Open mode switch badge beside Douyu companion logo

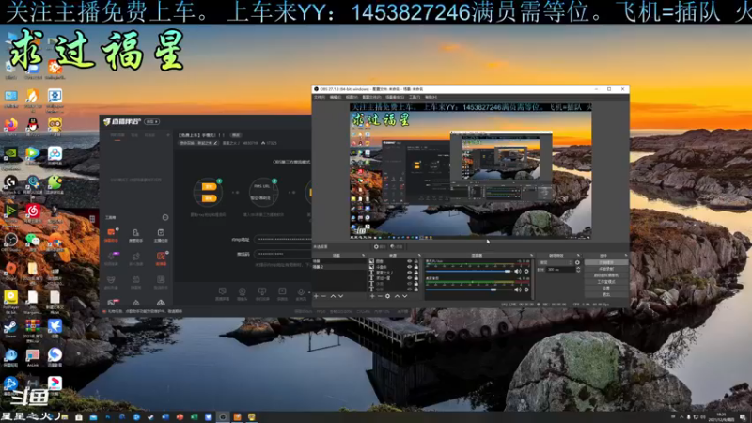pos(152,122)
